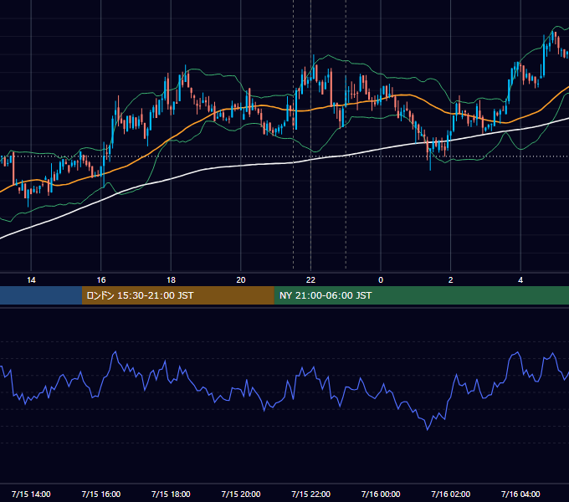Image resolution: width=569 pixels, height=502 pixels.
Task: Click the 7/15 20:00 date label
Action: point(241,494)
